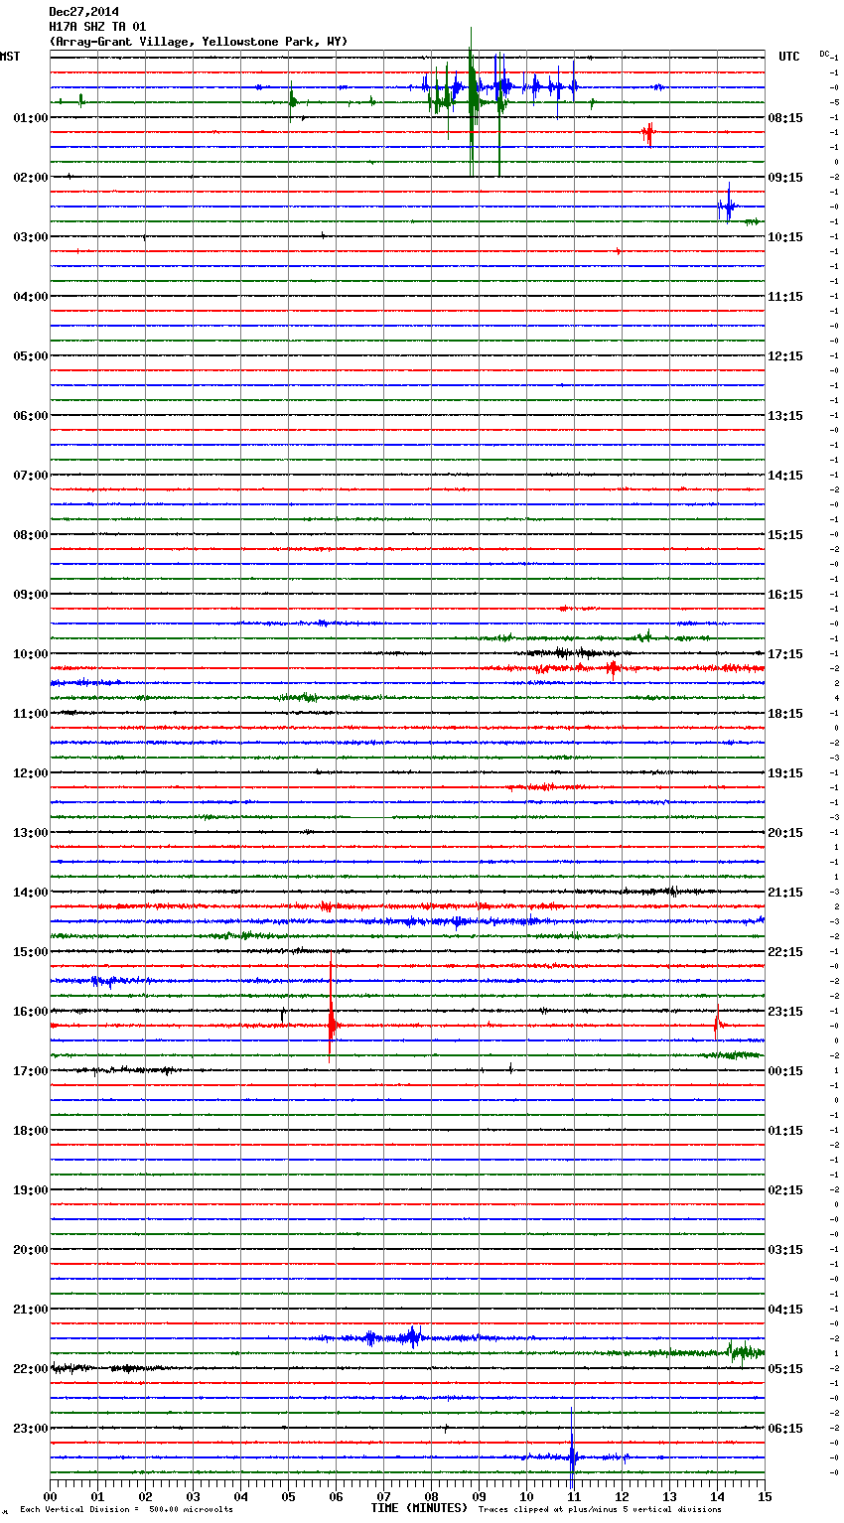Click the 19:15 UTC time label

click(x=785, y=773)
